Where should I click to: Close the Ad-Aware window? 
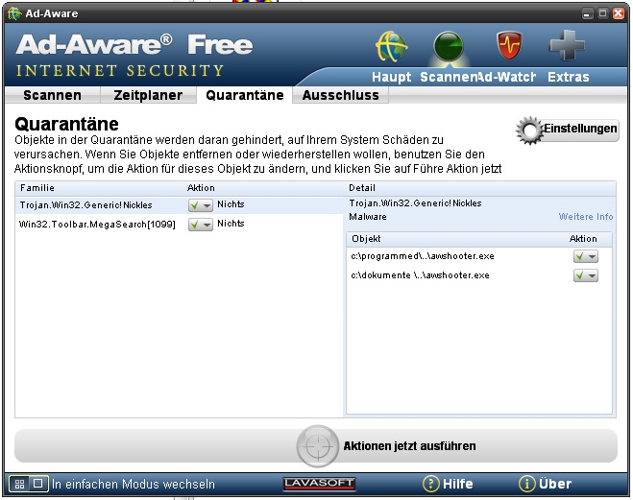[x=618, y=13]
